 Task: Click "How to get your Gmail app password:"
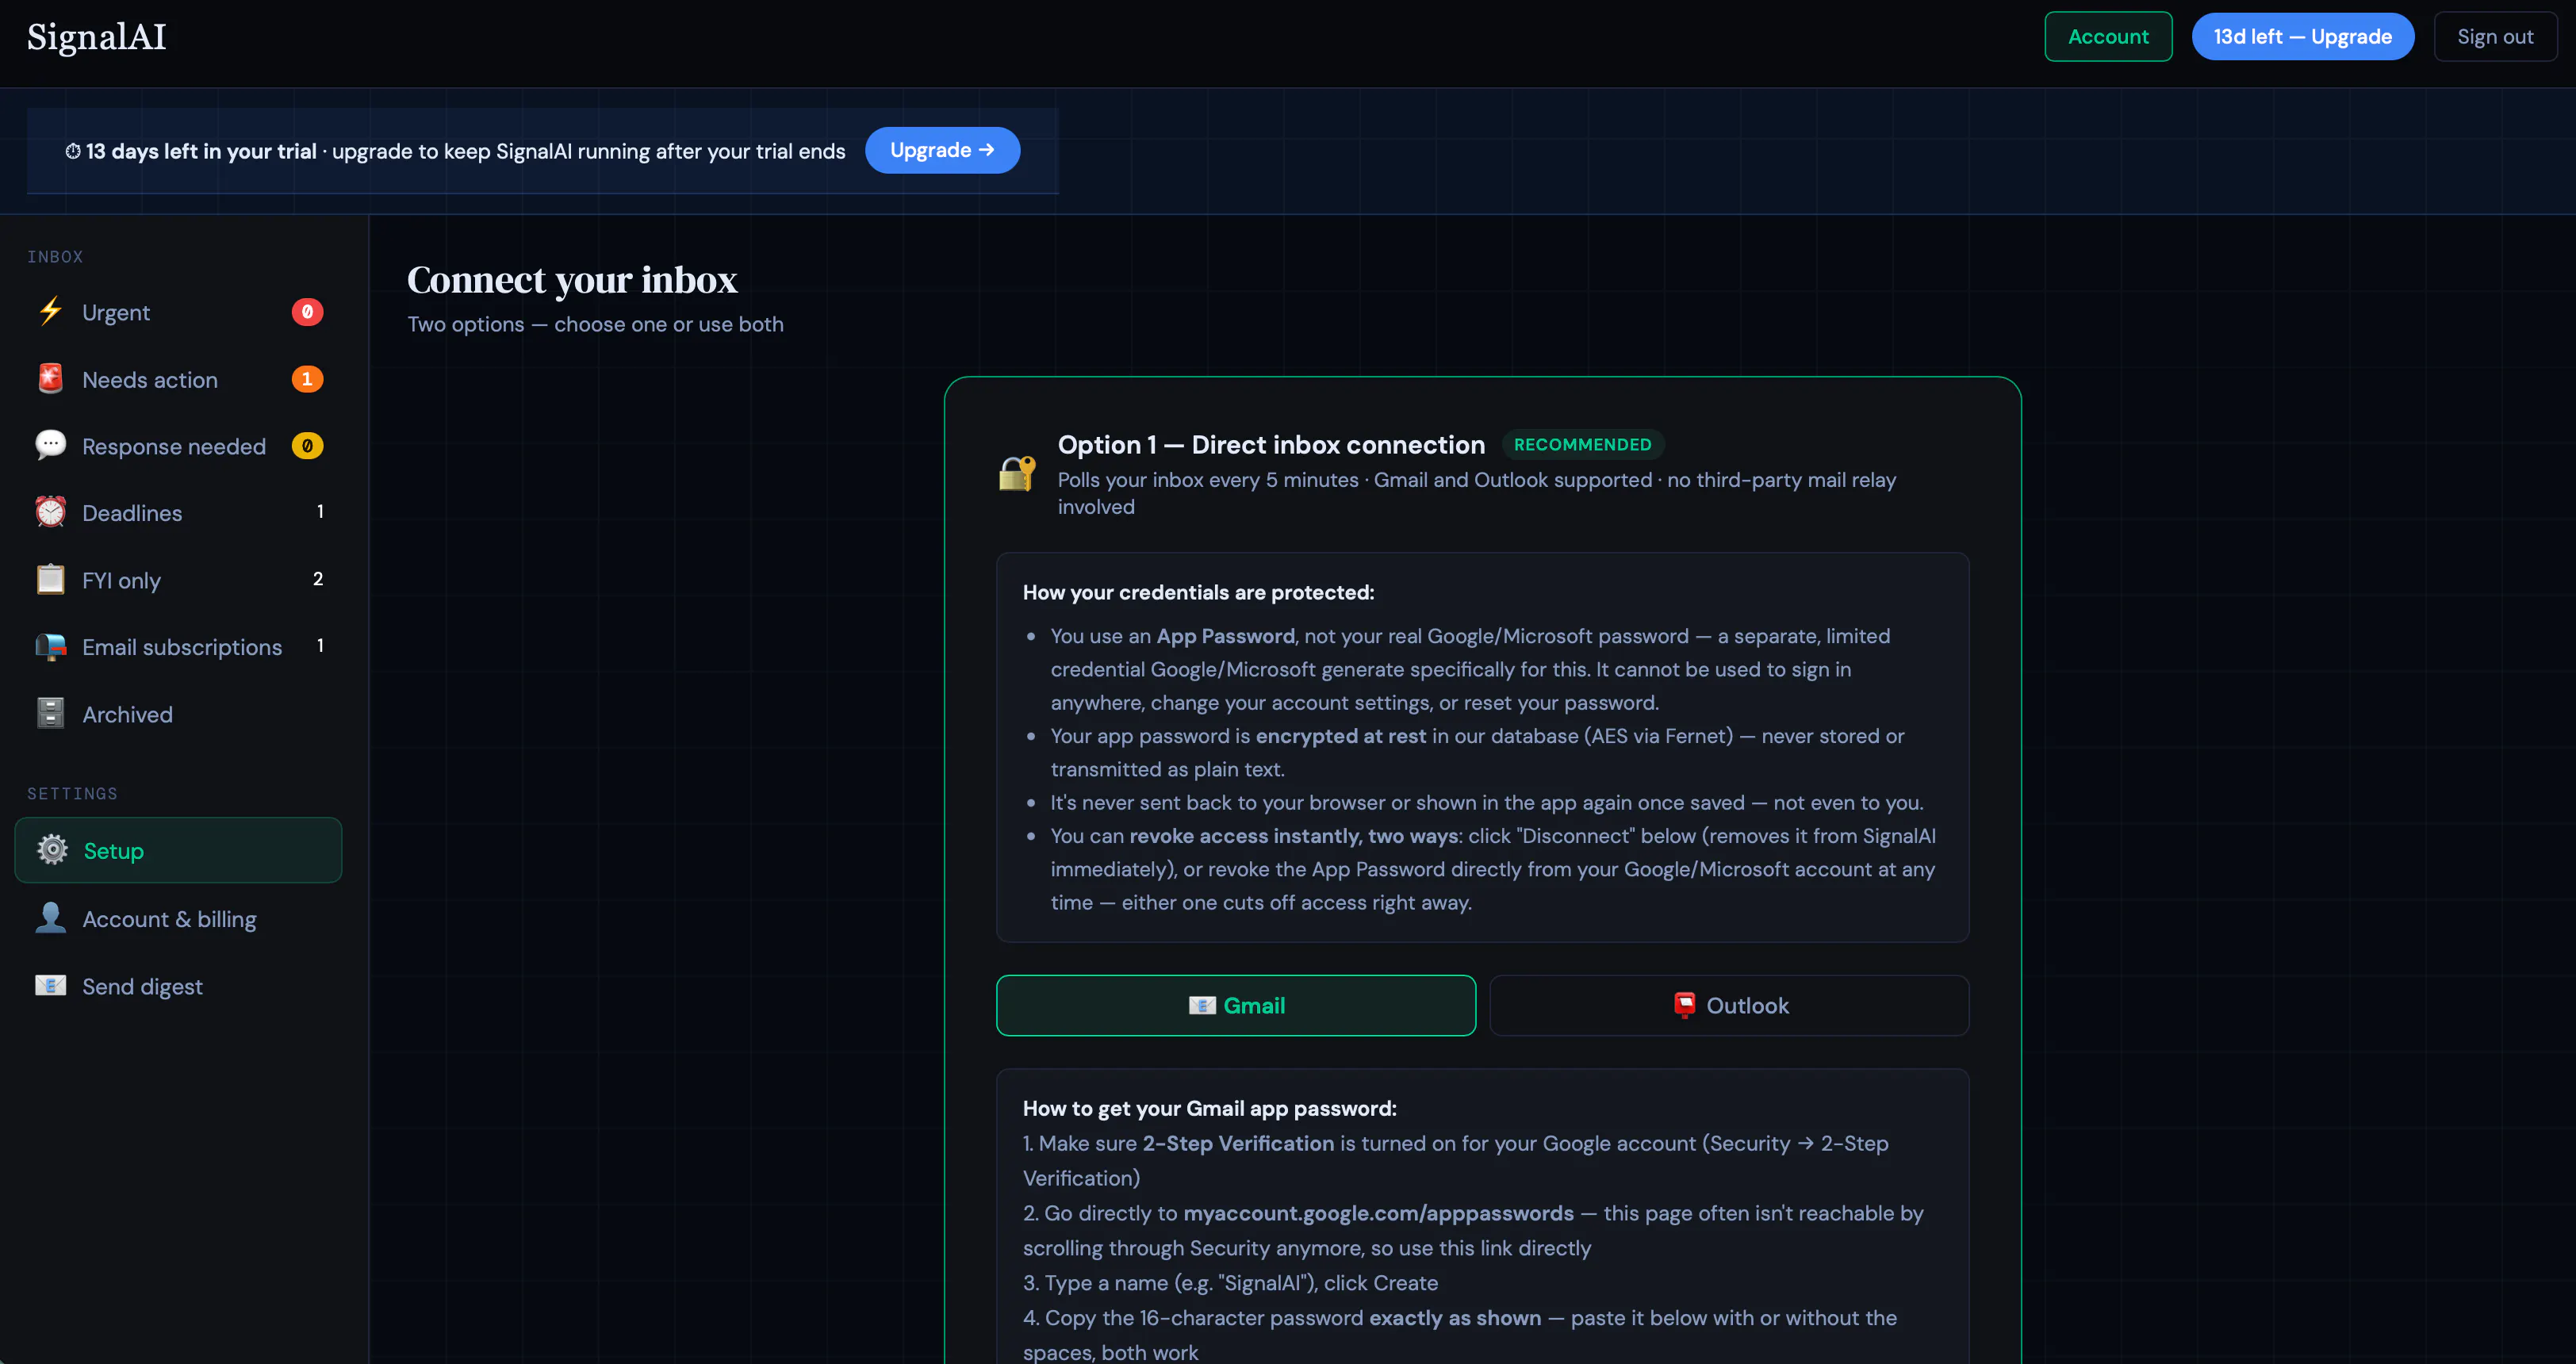[x=1209, y=1108]
